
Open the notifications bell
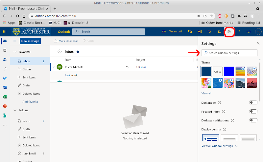(219, 32)
